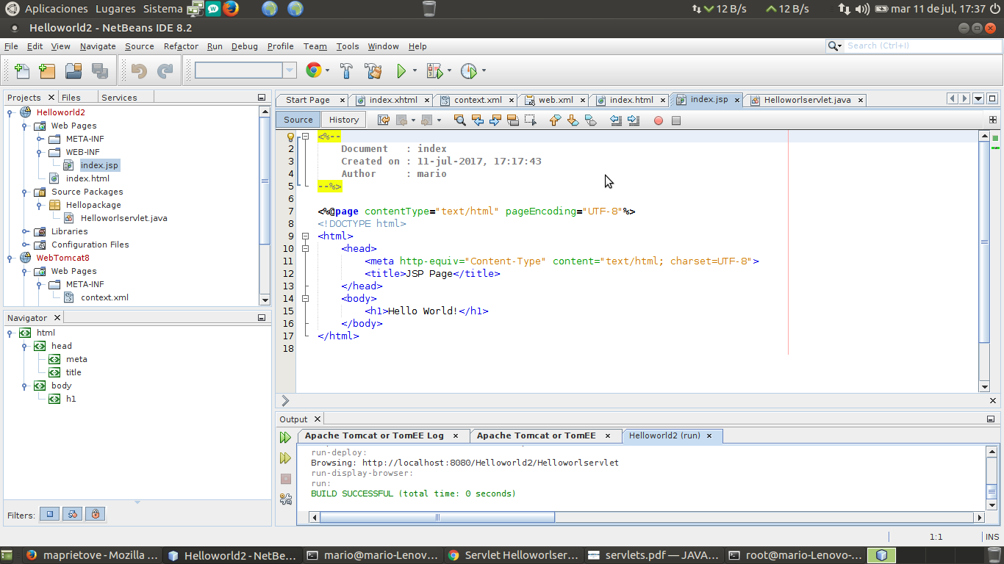Collapse the comment block fold at line 1

(x=305, y=137)
